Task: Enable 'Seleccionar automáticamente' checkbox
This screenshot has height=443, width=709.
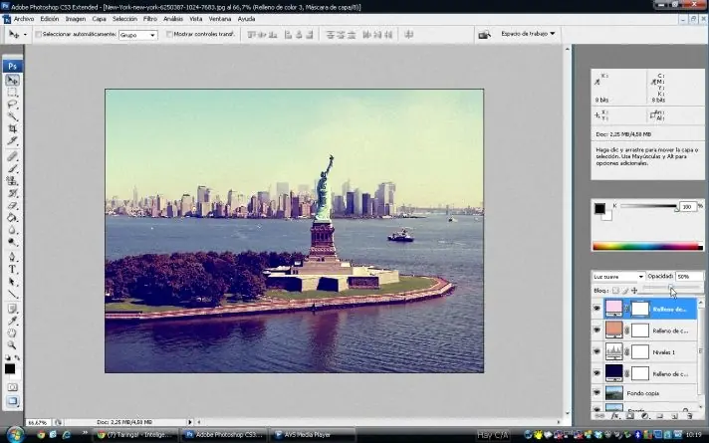Action: coord(38,34)
